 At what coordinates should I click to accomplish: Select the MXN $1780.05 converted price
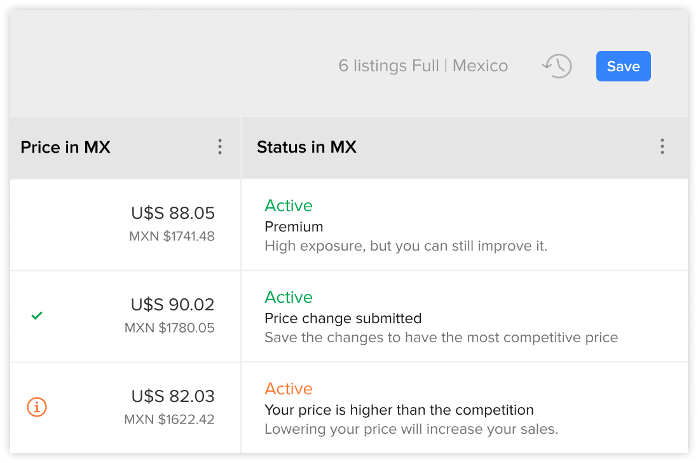pyautogui.click(x=170, y=328)
